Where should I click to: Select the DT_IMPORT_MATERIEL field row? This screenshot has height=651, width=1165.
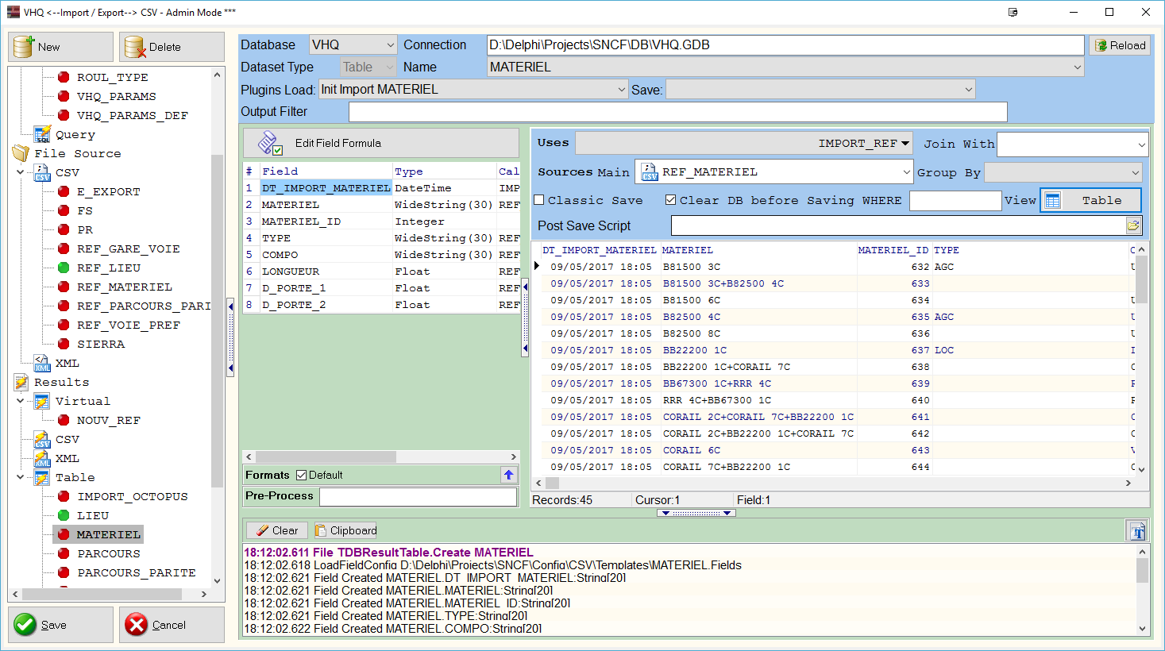(x=326, y=188)
